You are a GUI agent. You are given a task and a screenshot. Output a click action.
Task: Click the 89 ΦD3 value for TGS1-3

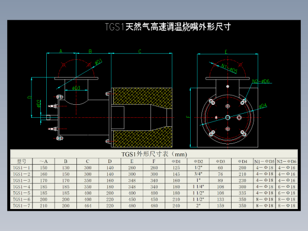coord(220,181)
